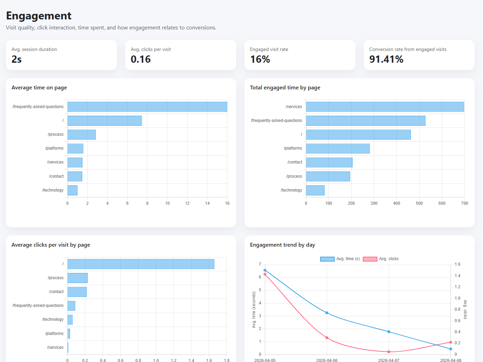Select the /process bar in Average clicks chart
The height and width of the screenshot is (362, 483).
click(x=77, y=278)
